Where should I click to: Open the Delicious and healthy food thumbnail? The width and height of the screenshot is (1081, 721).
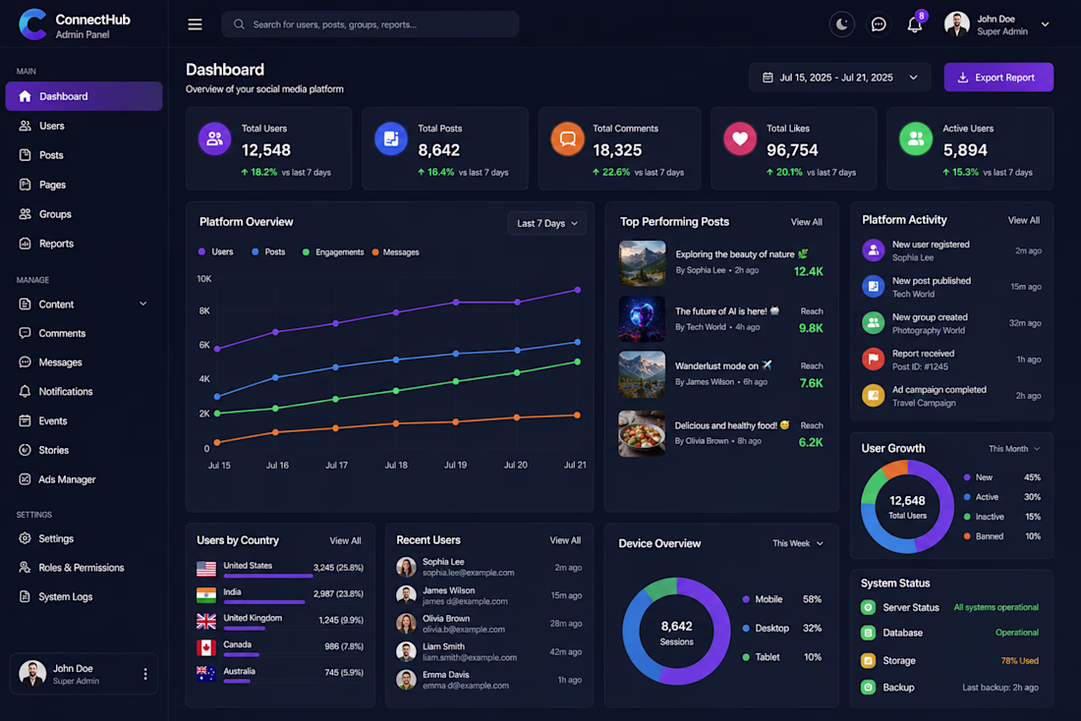coord(642,433)
